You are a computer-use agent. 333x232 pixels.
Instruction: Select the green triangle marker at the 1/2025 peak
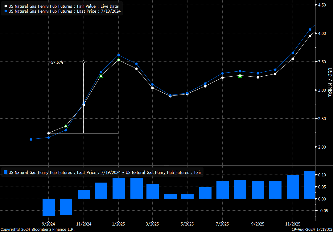pyautogui.click(x=118, y=60)
